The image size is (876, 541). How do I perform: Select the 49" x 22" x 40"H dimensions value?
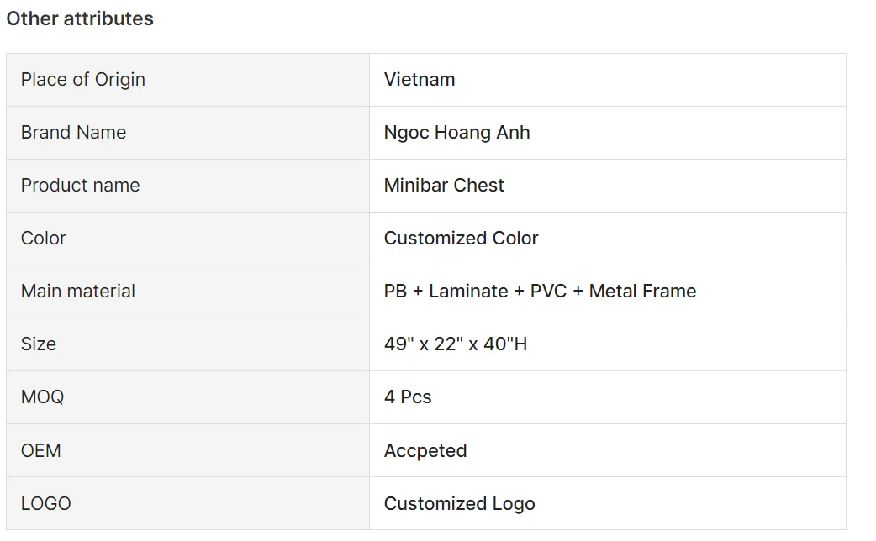point(456,344)
